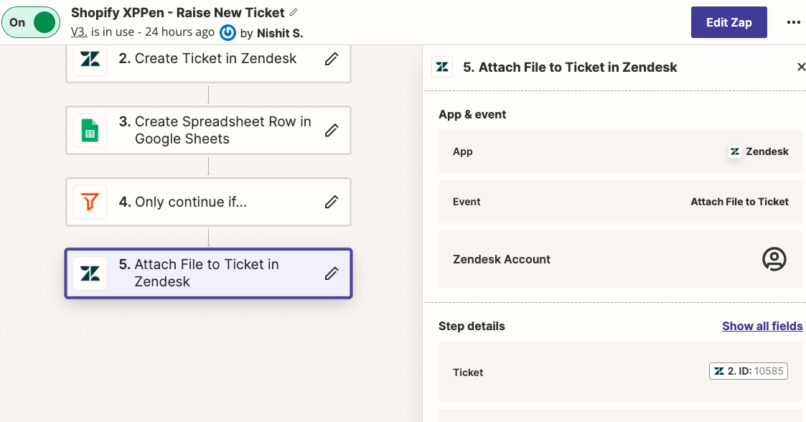
Task: Click the App & event heading
Action: pos(472,114)
